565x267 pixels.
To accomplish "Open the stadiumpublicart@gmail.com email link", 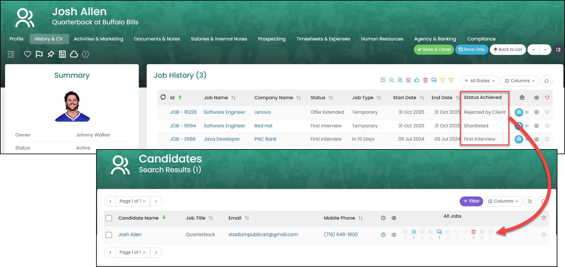I will 263,234.
